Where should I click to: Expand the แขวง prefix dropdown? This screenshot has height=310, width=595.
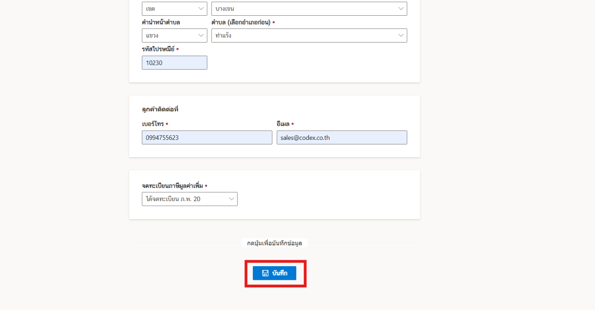(174, 35)
